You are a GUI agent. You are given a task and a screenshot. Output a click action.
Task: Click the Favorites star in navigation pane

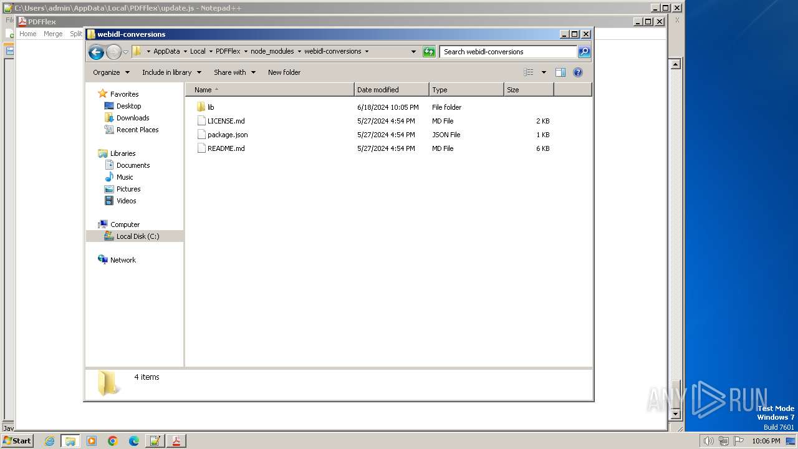click(103, 94)
